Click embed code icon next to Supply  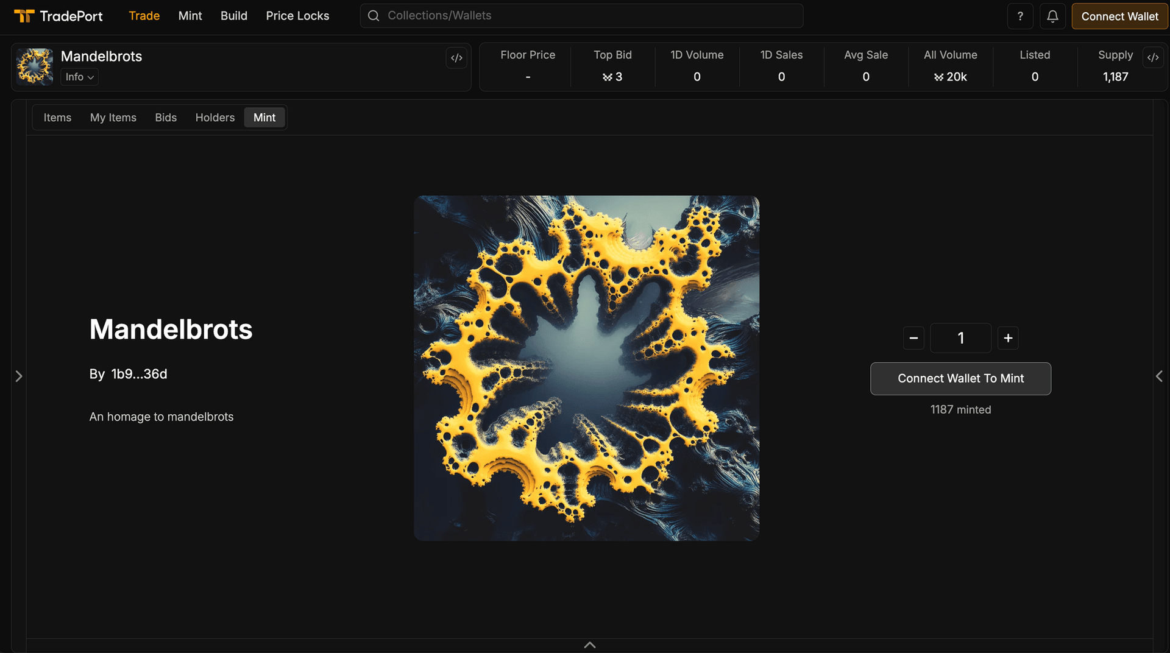1152,57
